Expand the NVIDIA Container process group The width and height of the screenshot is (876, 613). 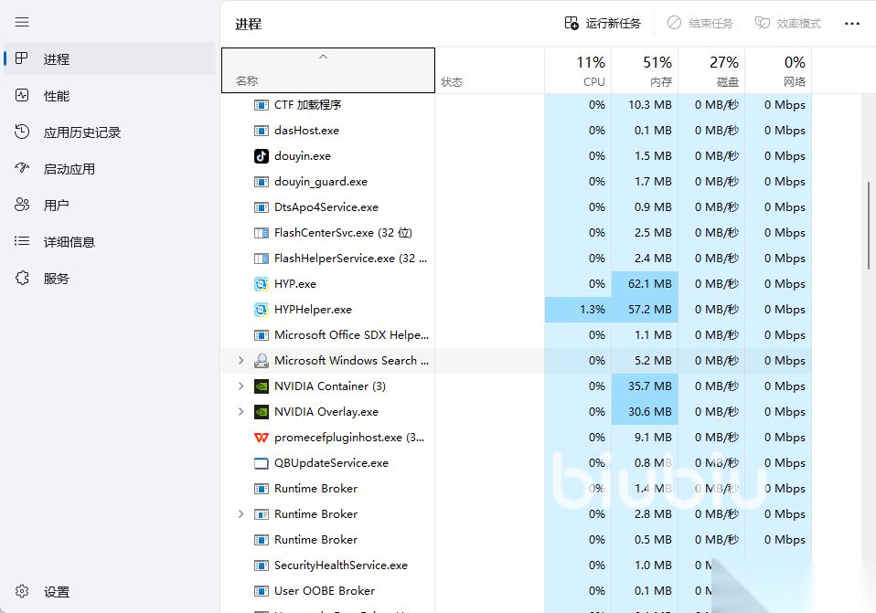pos(240,386)
